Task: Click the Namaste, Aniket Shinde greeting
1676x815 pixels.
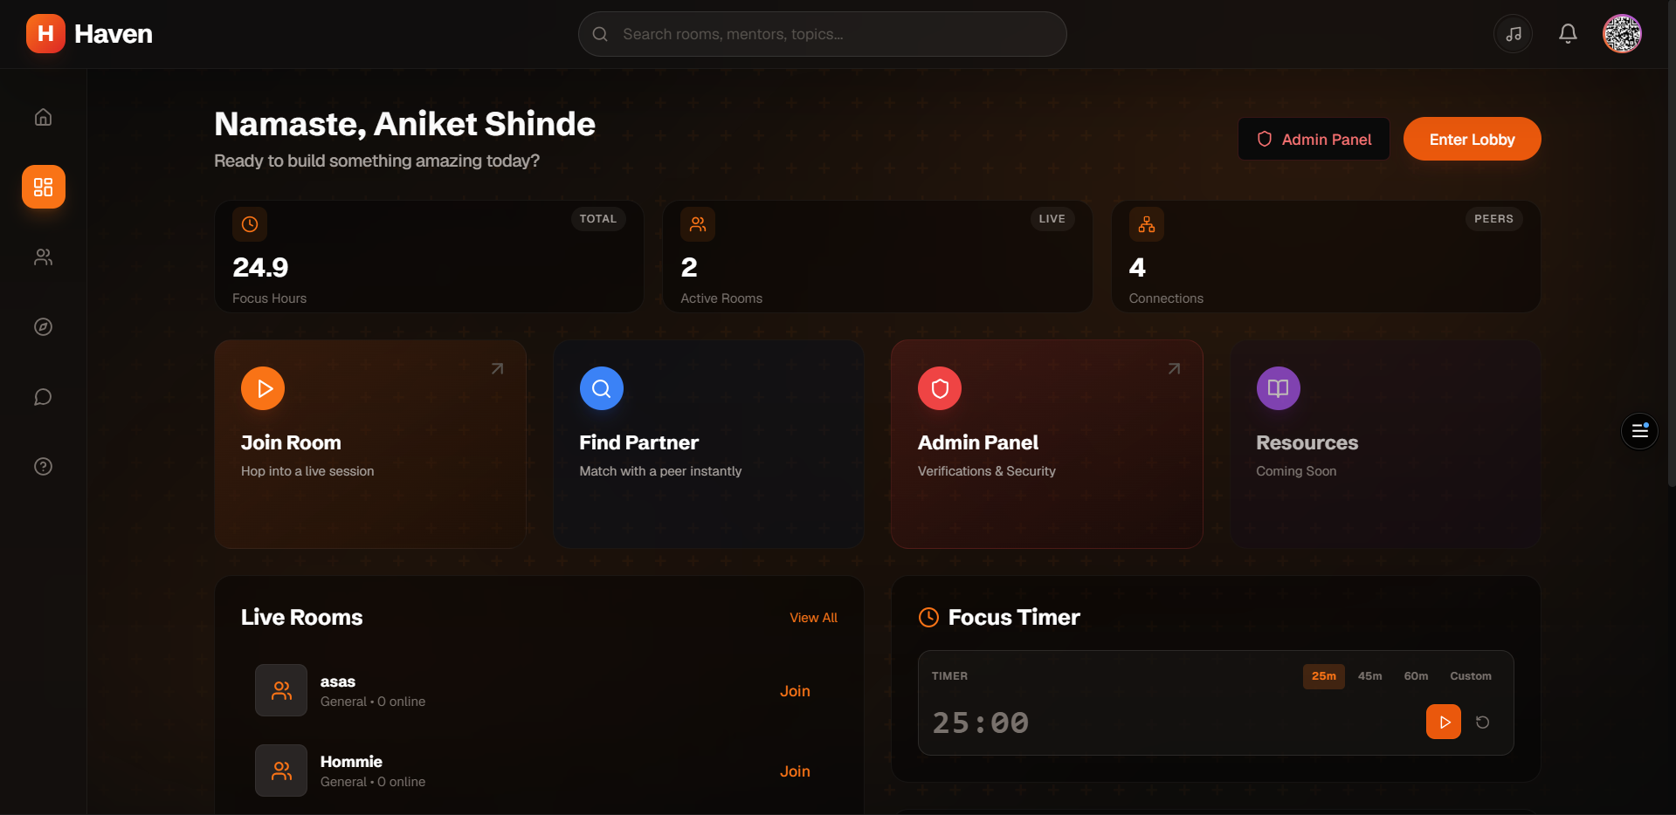Action: click(405, 124)
